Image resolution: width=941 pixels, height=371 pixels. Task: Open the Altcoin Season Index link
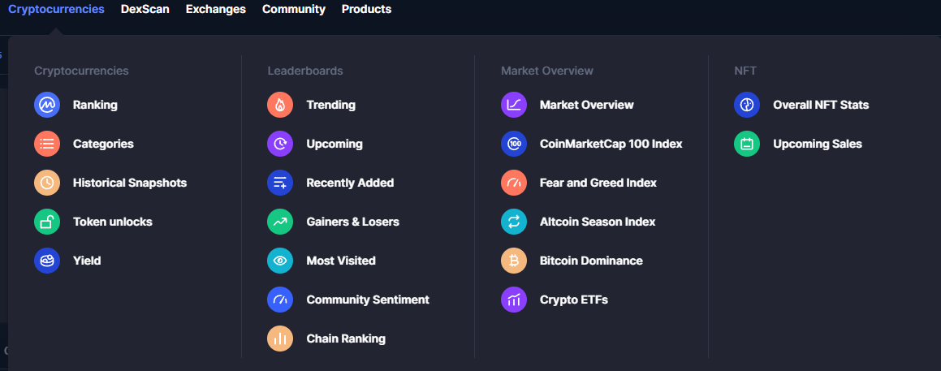(x=597, y=222)
